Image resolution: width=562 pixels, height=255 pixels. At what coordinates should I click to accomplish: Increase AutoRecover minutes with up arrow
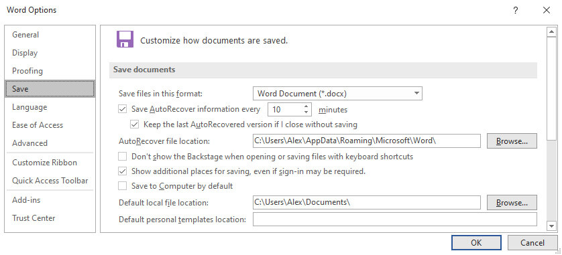[306, 106]
